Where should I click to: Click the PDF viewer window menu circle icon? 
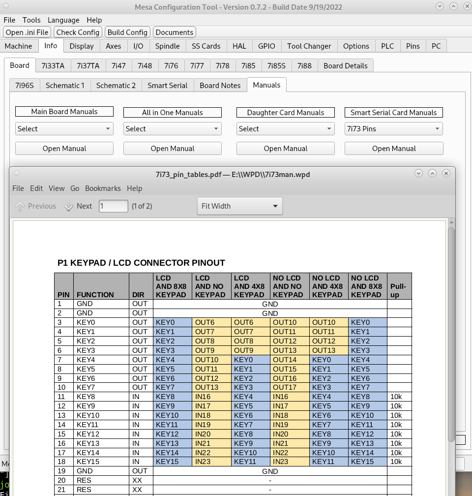(17, 173)
